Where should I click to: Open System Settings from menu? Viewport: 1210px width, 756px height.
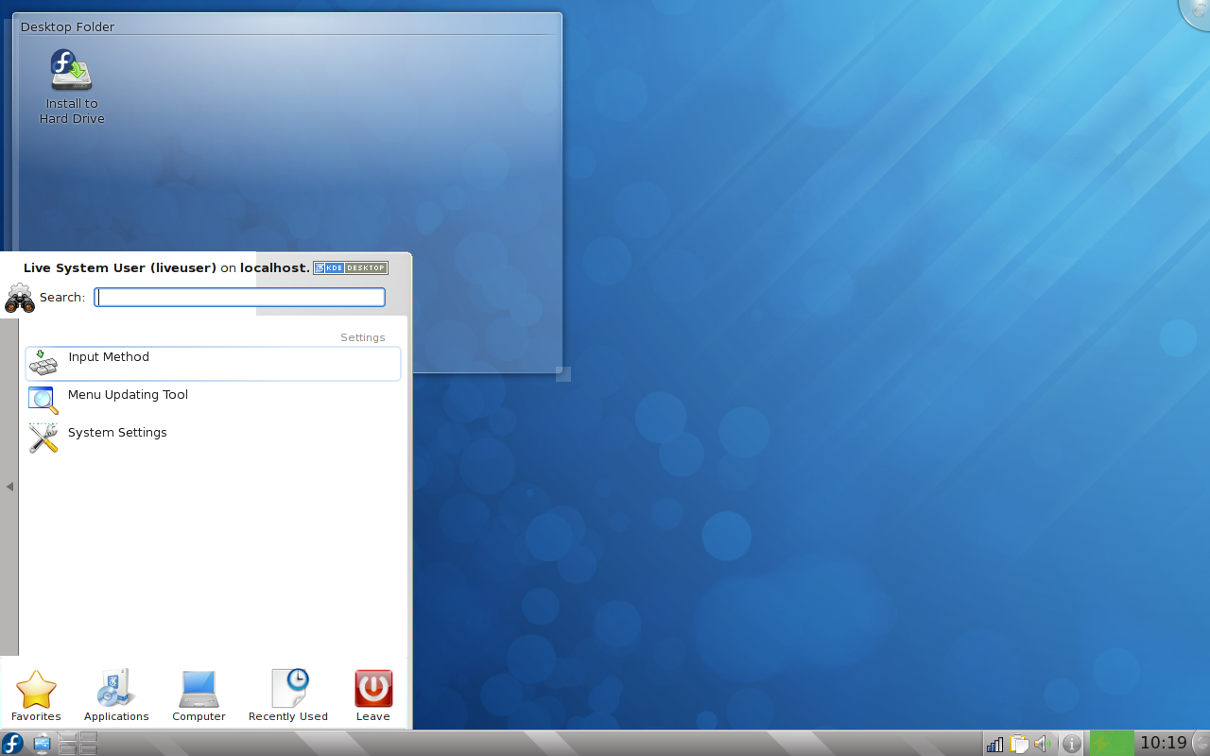213,438
